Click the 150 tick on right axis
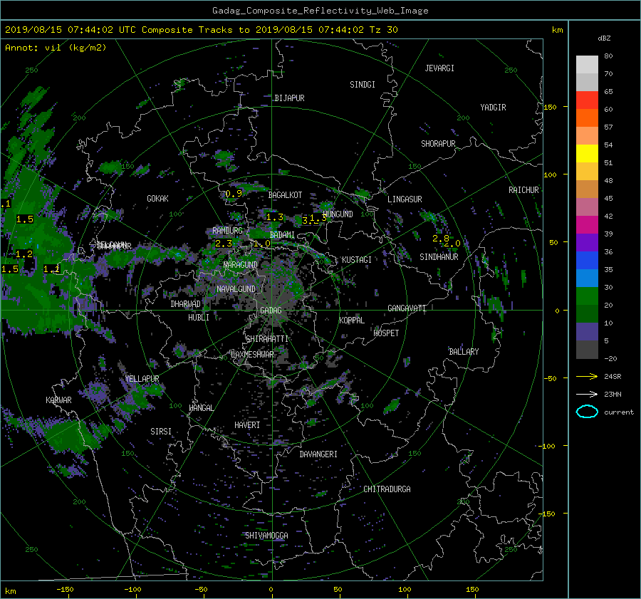Image resolution: width=641 pixels, height=599 pixels. pos(551,107)
